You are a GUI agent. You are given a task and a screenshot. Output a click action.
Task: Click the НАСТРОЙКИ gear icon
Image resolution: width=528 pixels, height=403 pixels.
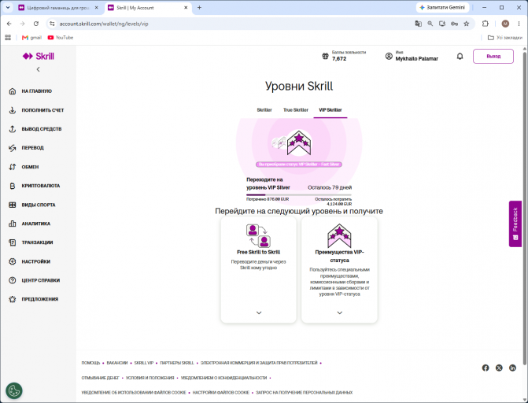coord(13,261)
